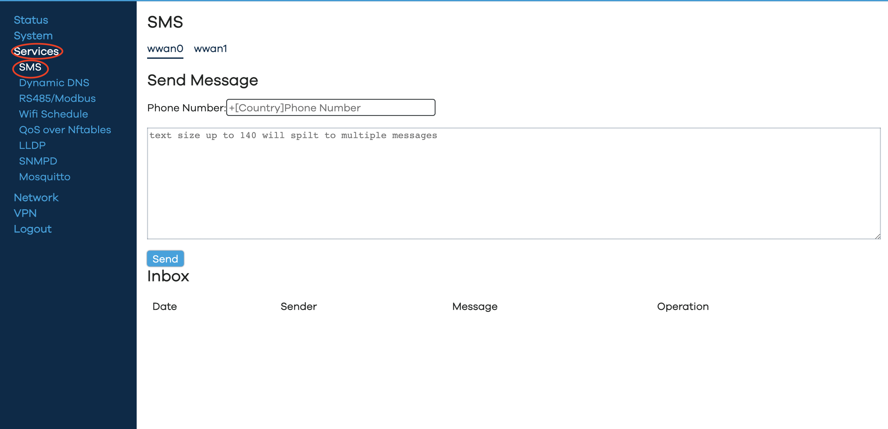Open Mosquitto service page

point(44,177)
